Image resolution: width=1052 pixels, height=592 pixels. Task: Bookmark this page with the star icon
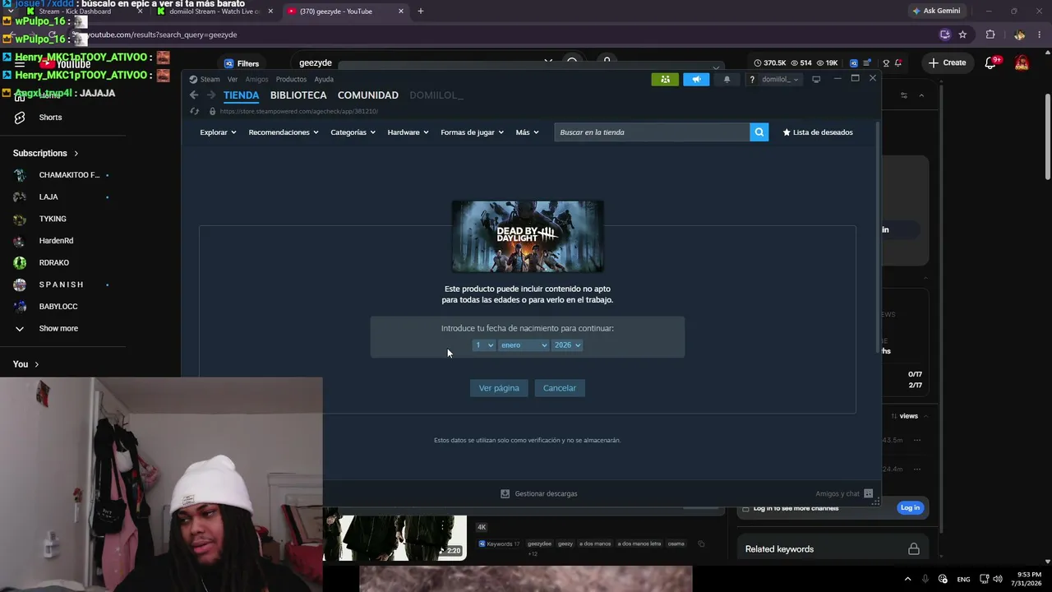click(x=962, y=35)
